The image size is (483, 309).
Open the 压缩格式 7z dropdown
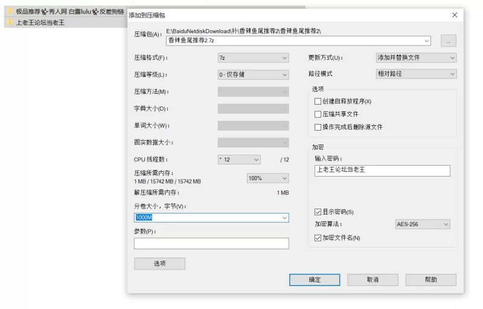coord(253,57)
